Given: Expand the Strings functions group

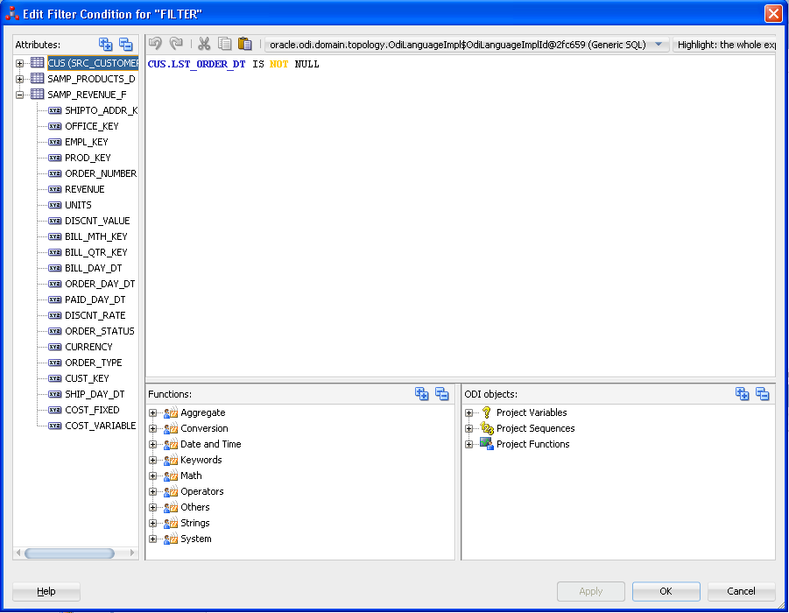Looking at the screenshot, I should point(152,524).
